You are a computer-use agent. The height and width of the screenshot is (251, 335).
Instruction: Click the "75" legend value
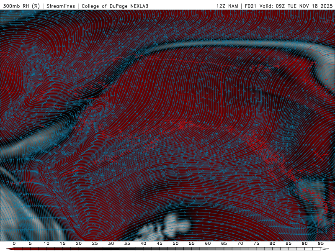pos(256,243)
